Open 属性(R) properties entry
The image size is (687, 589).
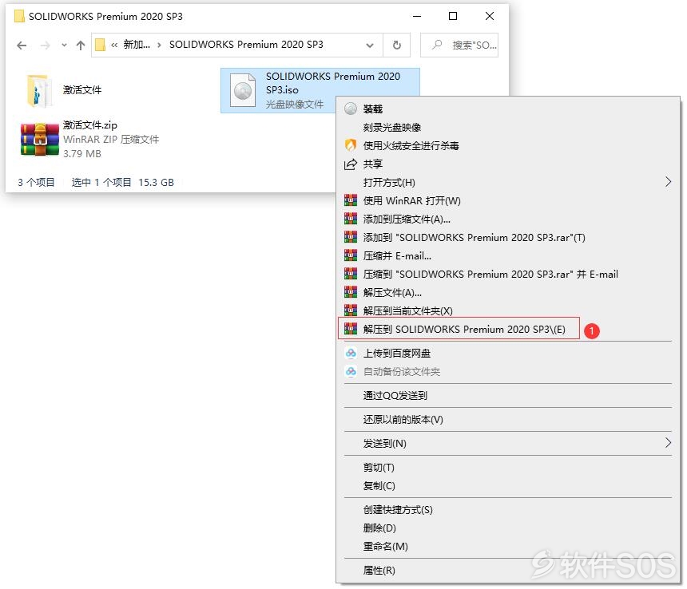[x=508, y=571]
